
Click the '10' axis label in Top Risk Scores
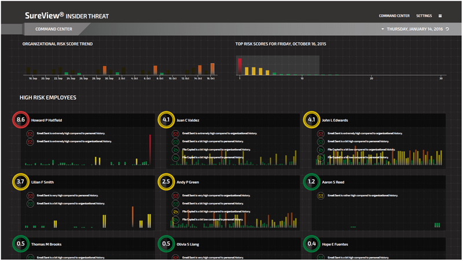pyautogui.click(x=302, y=79)
